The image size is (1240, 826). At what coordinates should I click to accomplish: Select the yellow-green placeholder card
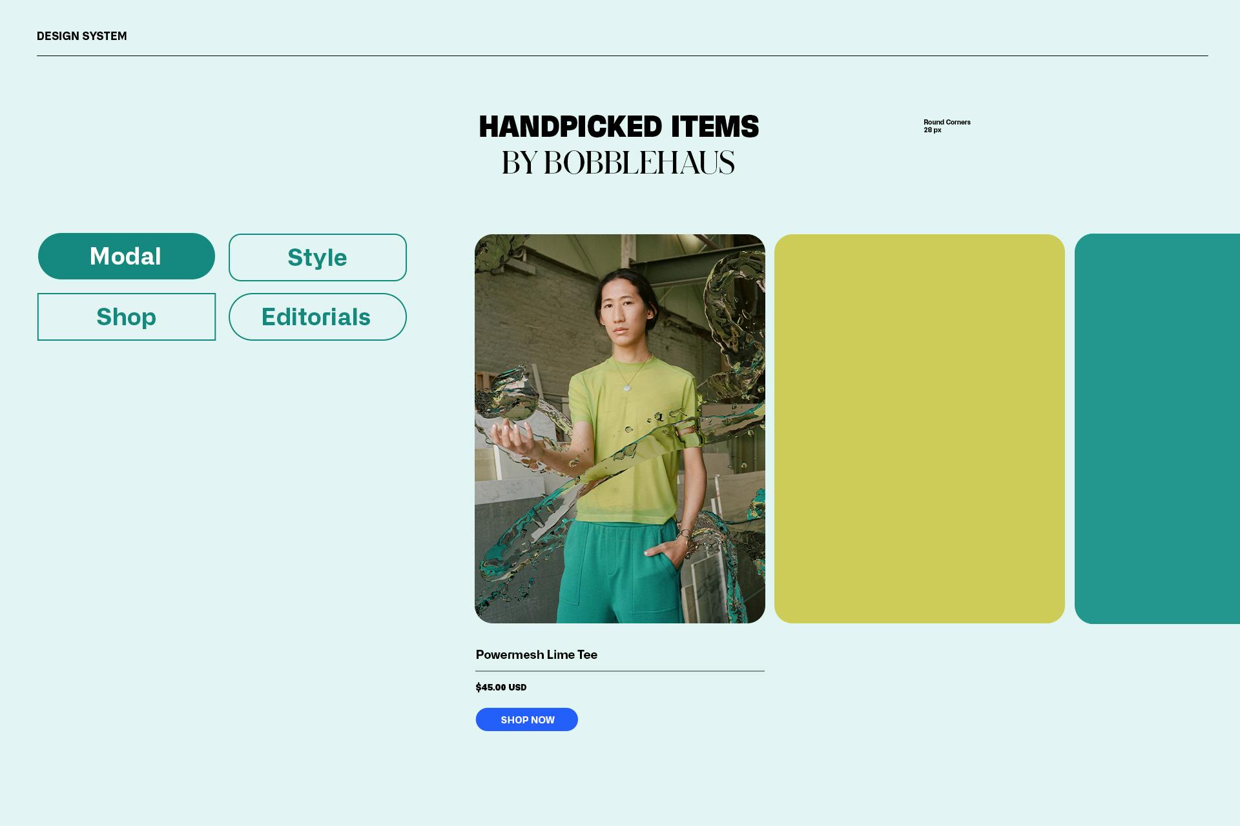tap(920, 428)
